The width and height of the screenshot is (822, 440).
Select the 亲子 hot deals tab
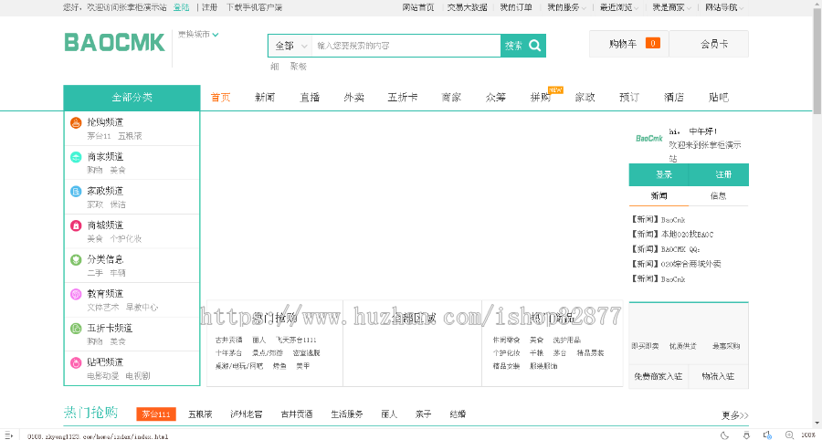[424, 414]
